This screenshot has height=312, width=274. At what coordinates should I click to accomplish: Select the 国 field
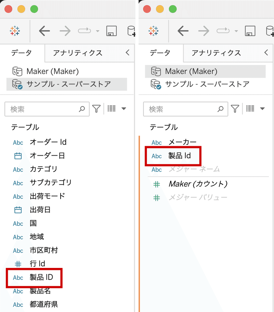coord(33,223)
